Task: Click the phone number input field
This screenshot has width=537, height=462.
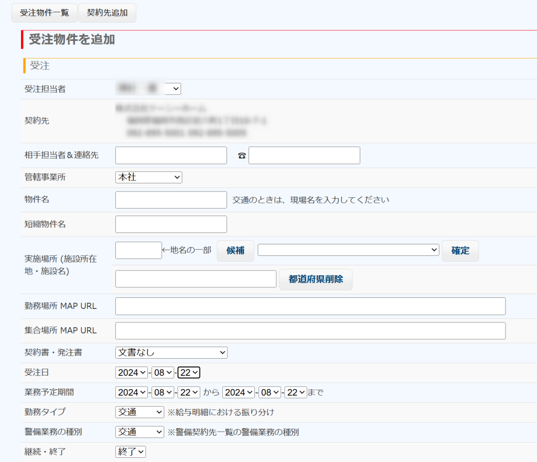Action: click(x=304, y=155)
